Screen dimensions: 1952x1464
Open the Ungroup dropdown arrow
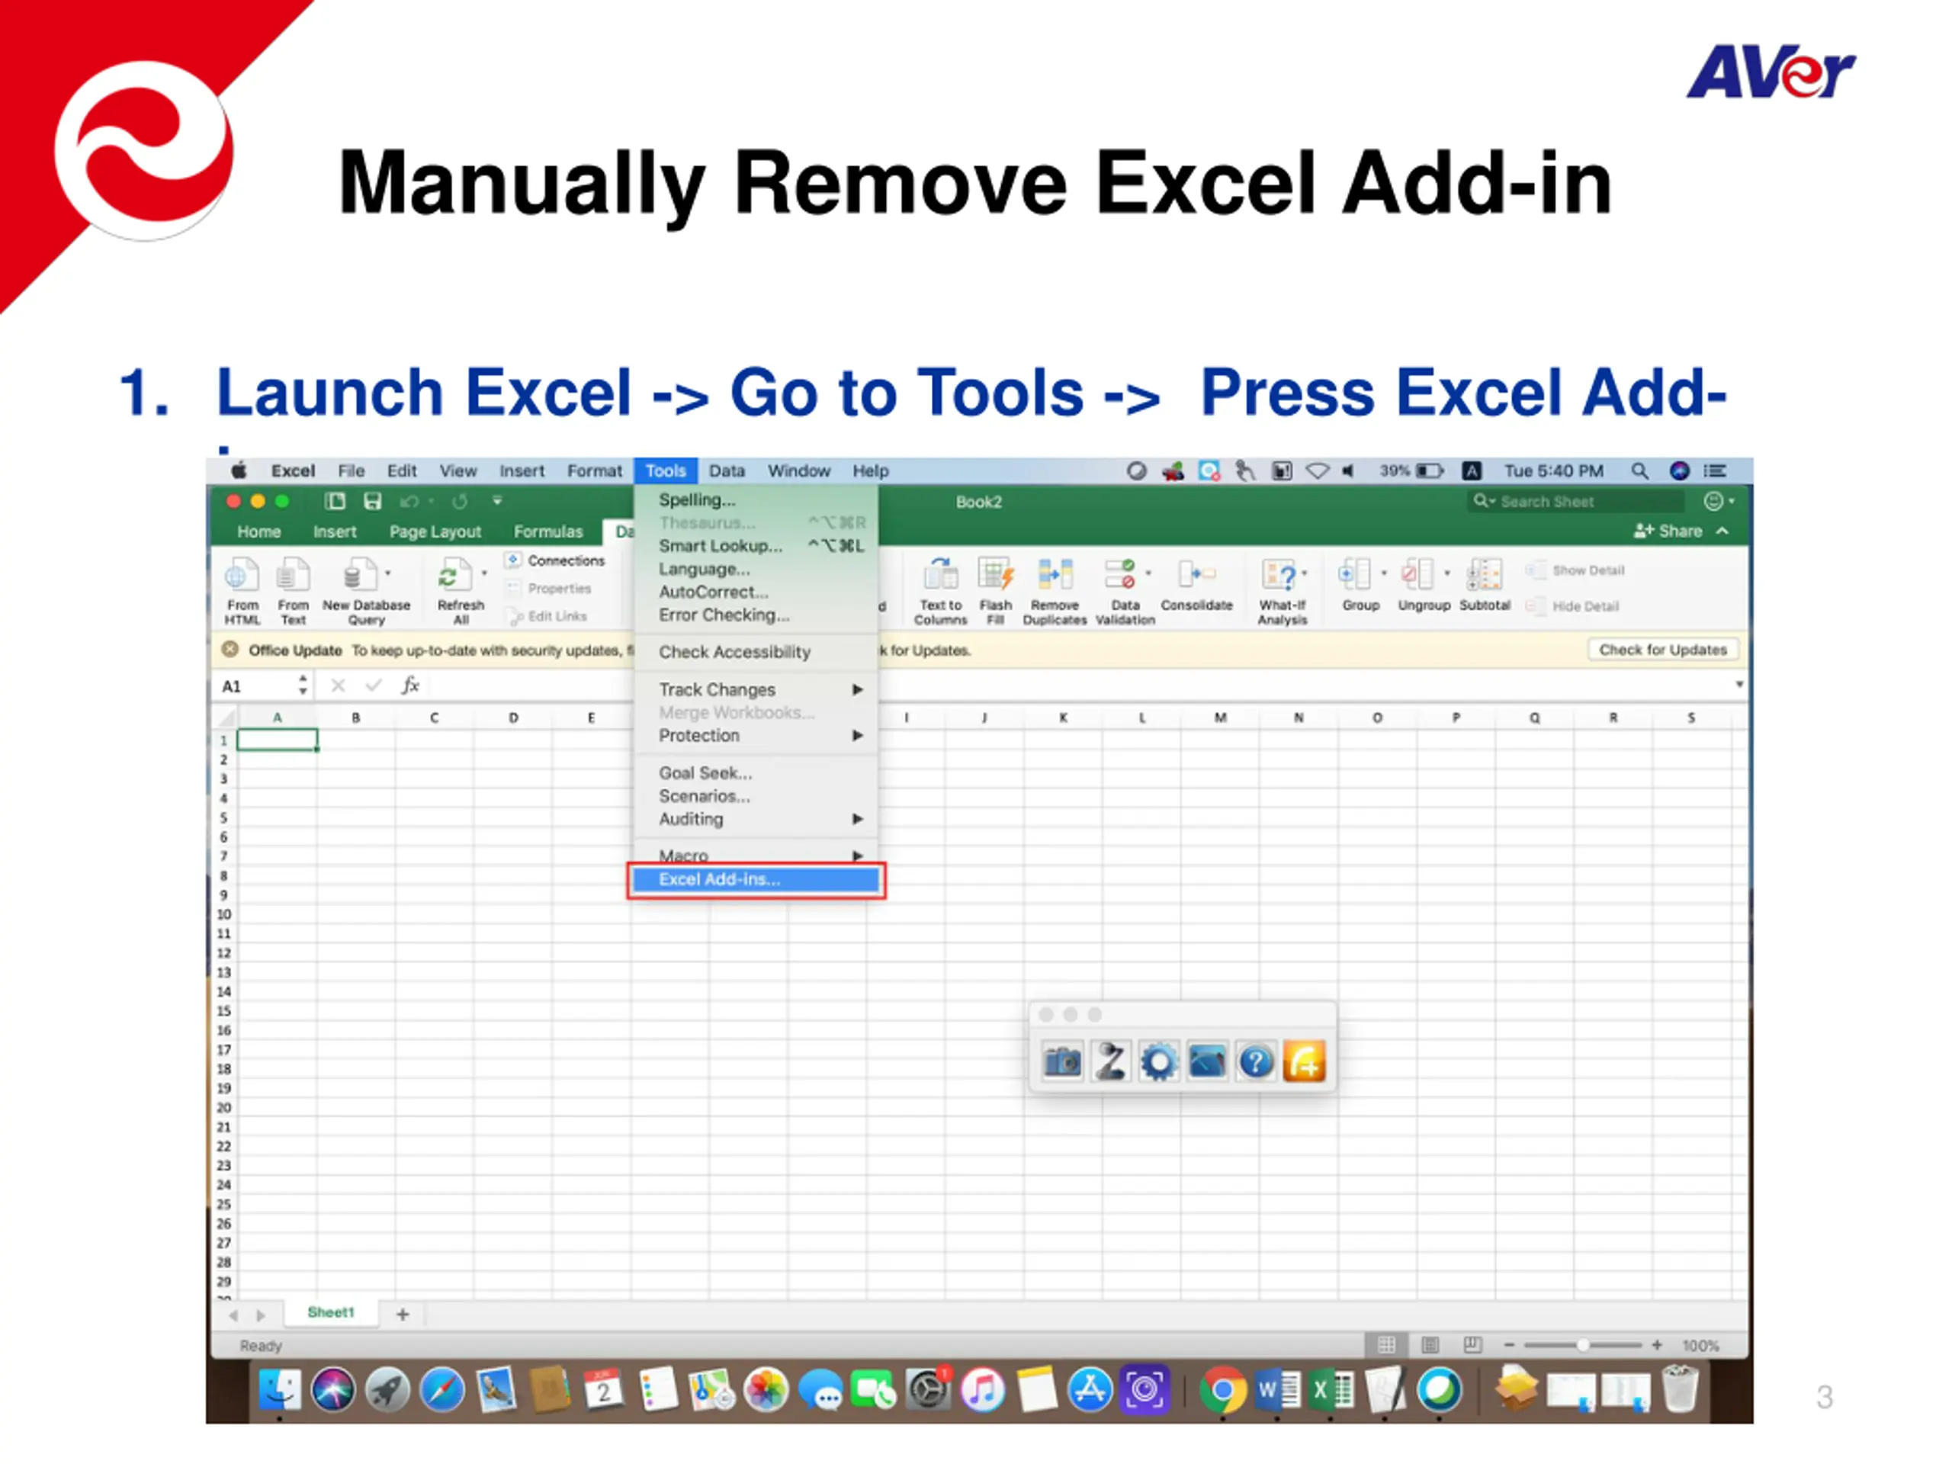click(1447, 573)
